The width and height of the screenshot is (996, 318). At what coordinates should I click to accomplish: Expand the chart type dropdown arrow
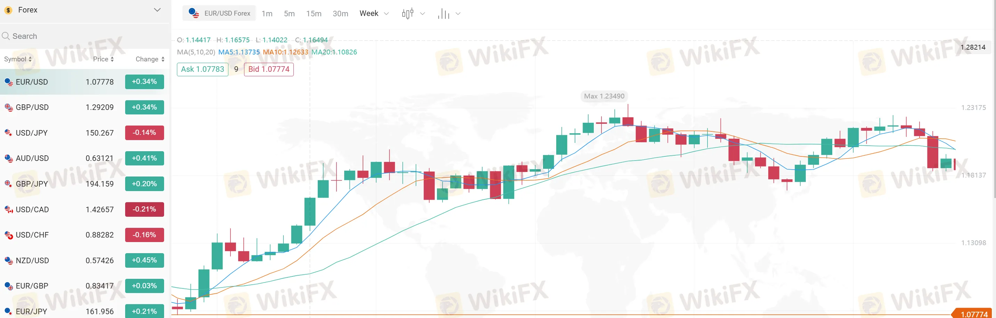(423, 14)
